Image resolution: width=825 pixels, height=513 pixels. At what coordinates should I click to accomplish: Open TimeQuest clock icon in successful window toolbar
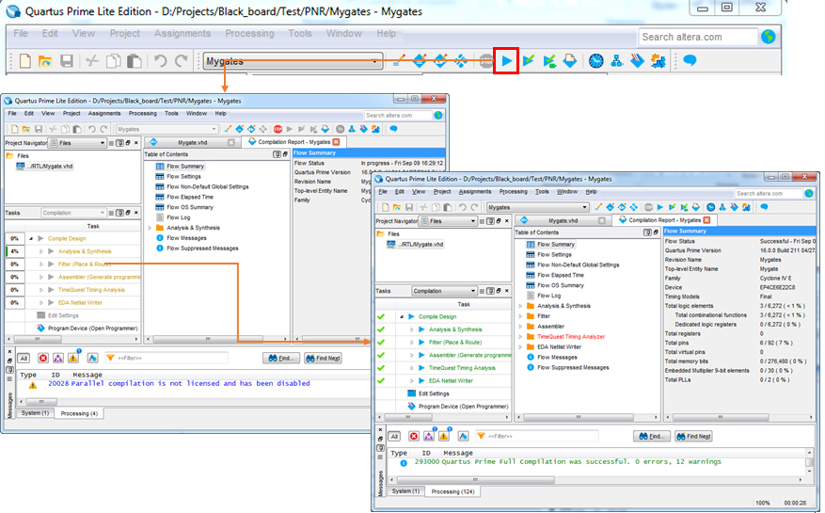pyautogui.click(x=711, y=207)
